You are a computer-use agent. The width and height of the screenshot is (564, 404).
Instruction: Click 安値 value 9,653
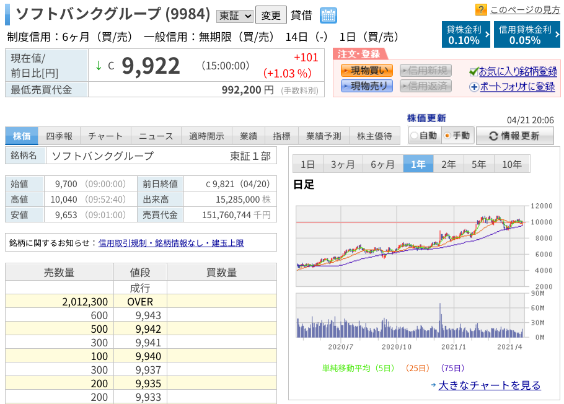coord(66,215)
